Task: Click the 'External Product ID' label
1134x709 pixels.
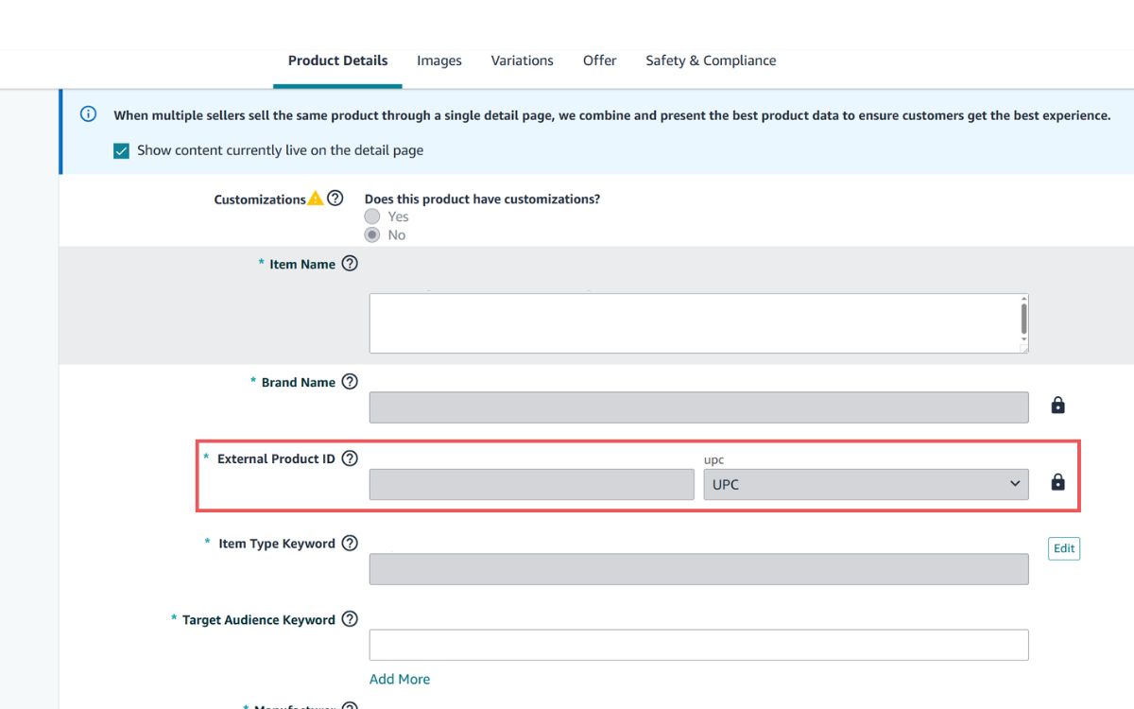Action: click(276, 458)
